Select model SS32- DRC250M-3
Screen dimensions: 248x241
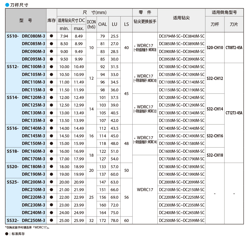[26, 220]
